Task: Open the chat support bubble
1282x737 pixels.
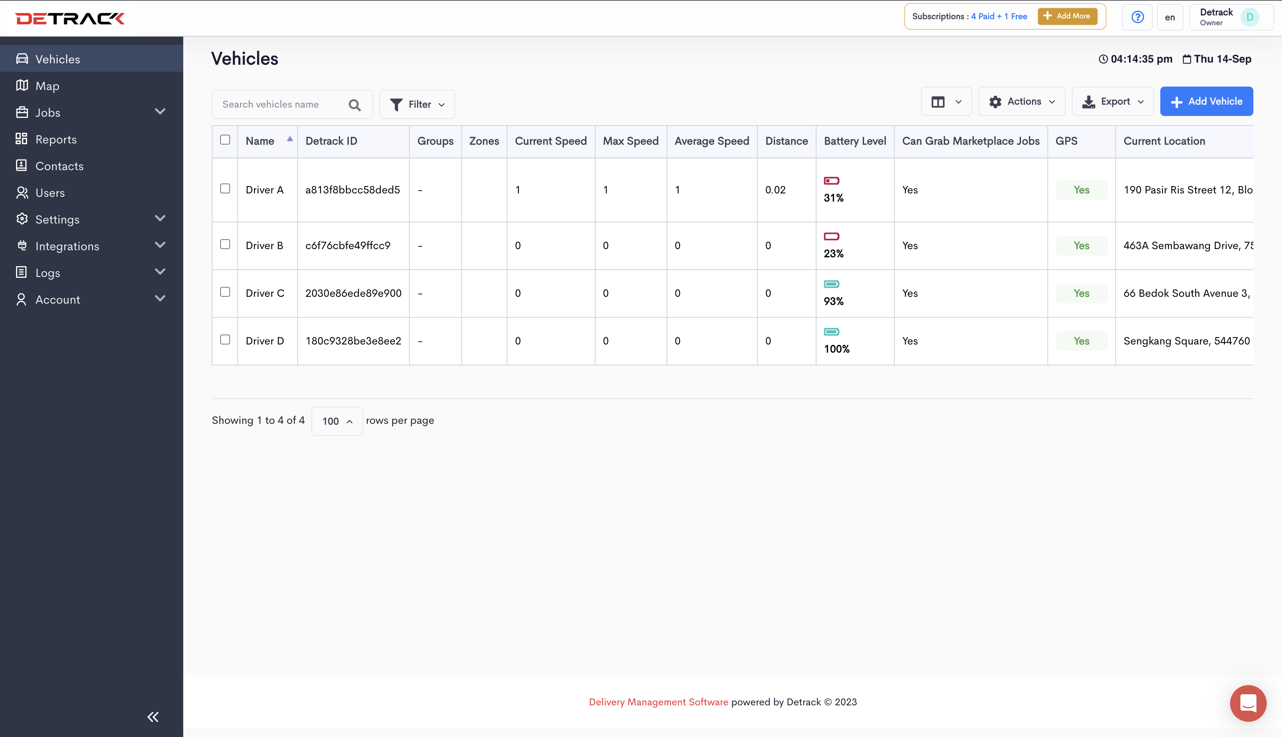Action: (1248, 703)
